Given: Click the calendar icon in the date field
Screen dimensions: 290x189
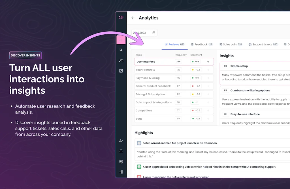Looking at the screenshot, I should [x=154, y=32].
